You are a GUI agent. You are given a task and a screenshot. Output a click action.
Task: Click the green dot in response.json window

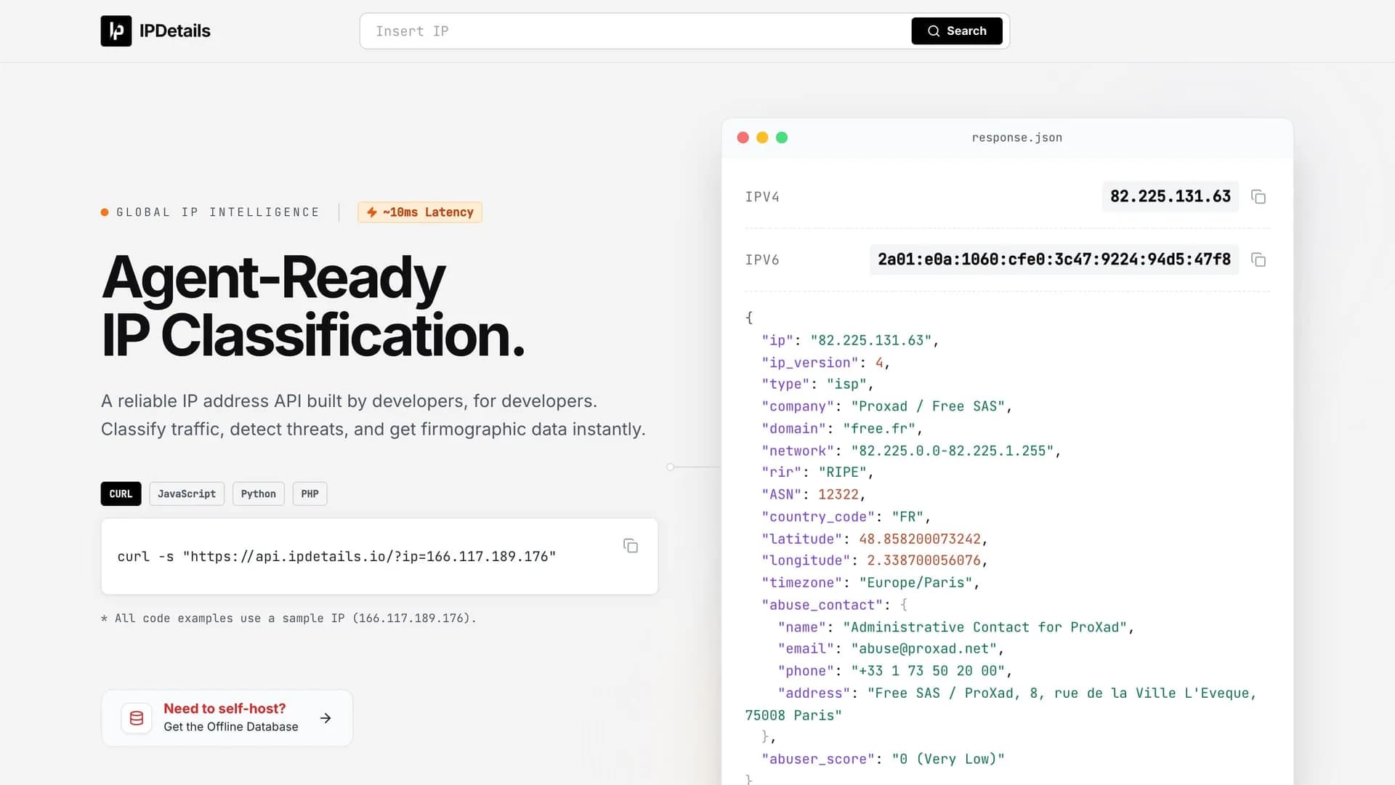tap(782, 137)
